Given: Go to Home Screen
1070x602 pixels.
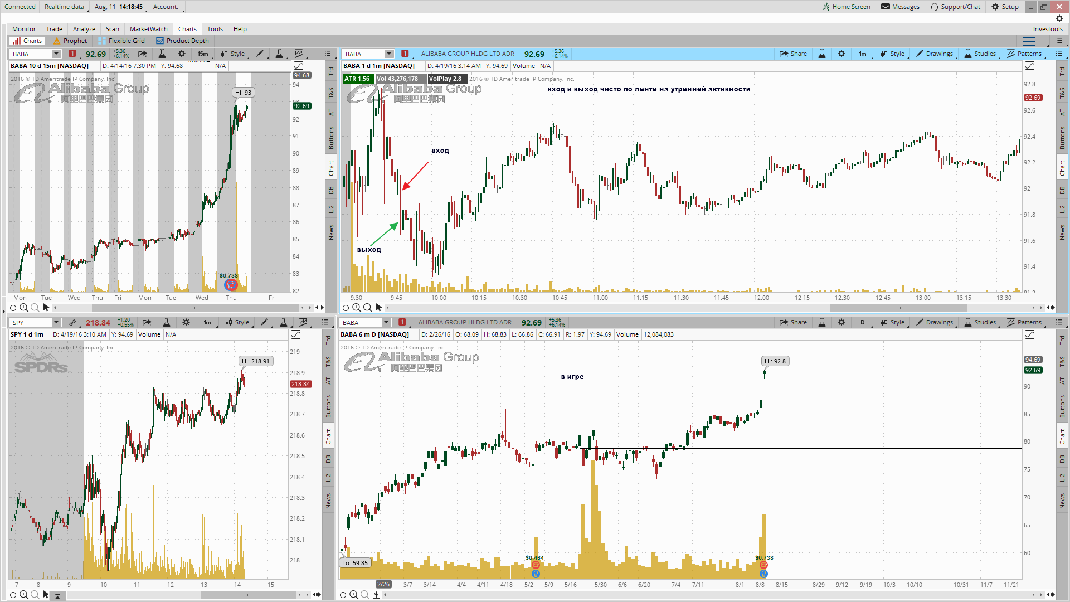Looking at the screenshot, I should (846, 7).
